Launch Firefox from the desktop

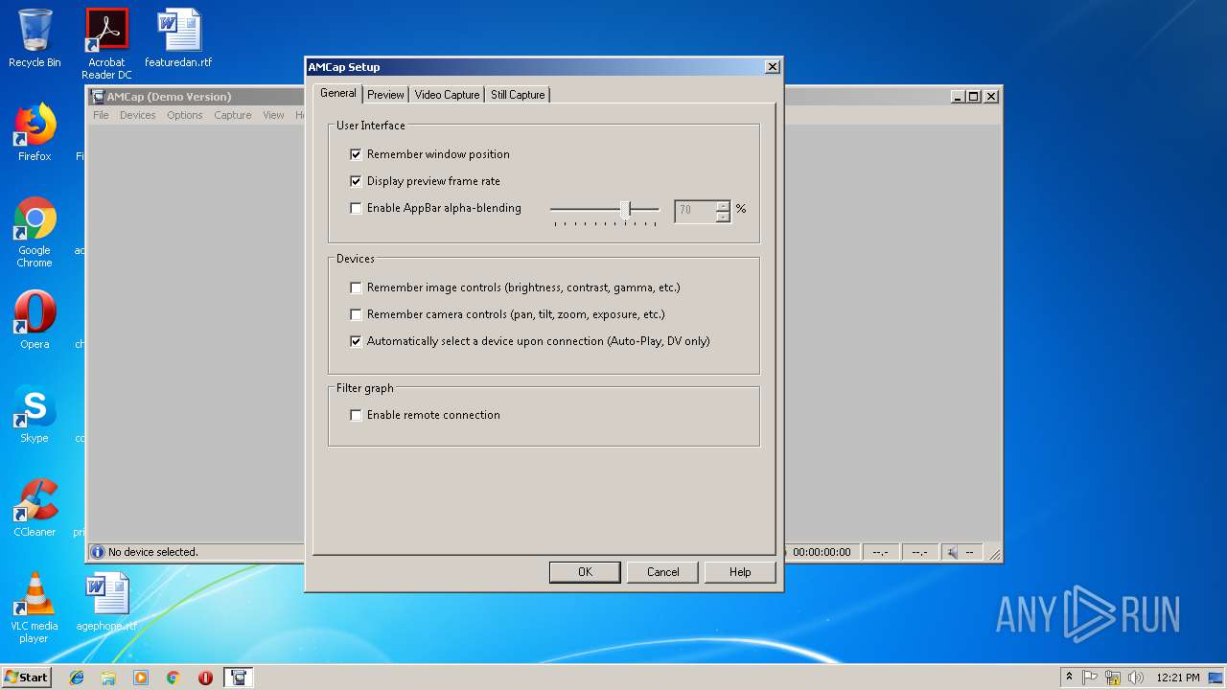pyautogui.click(x=35, y=132)
